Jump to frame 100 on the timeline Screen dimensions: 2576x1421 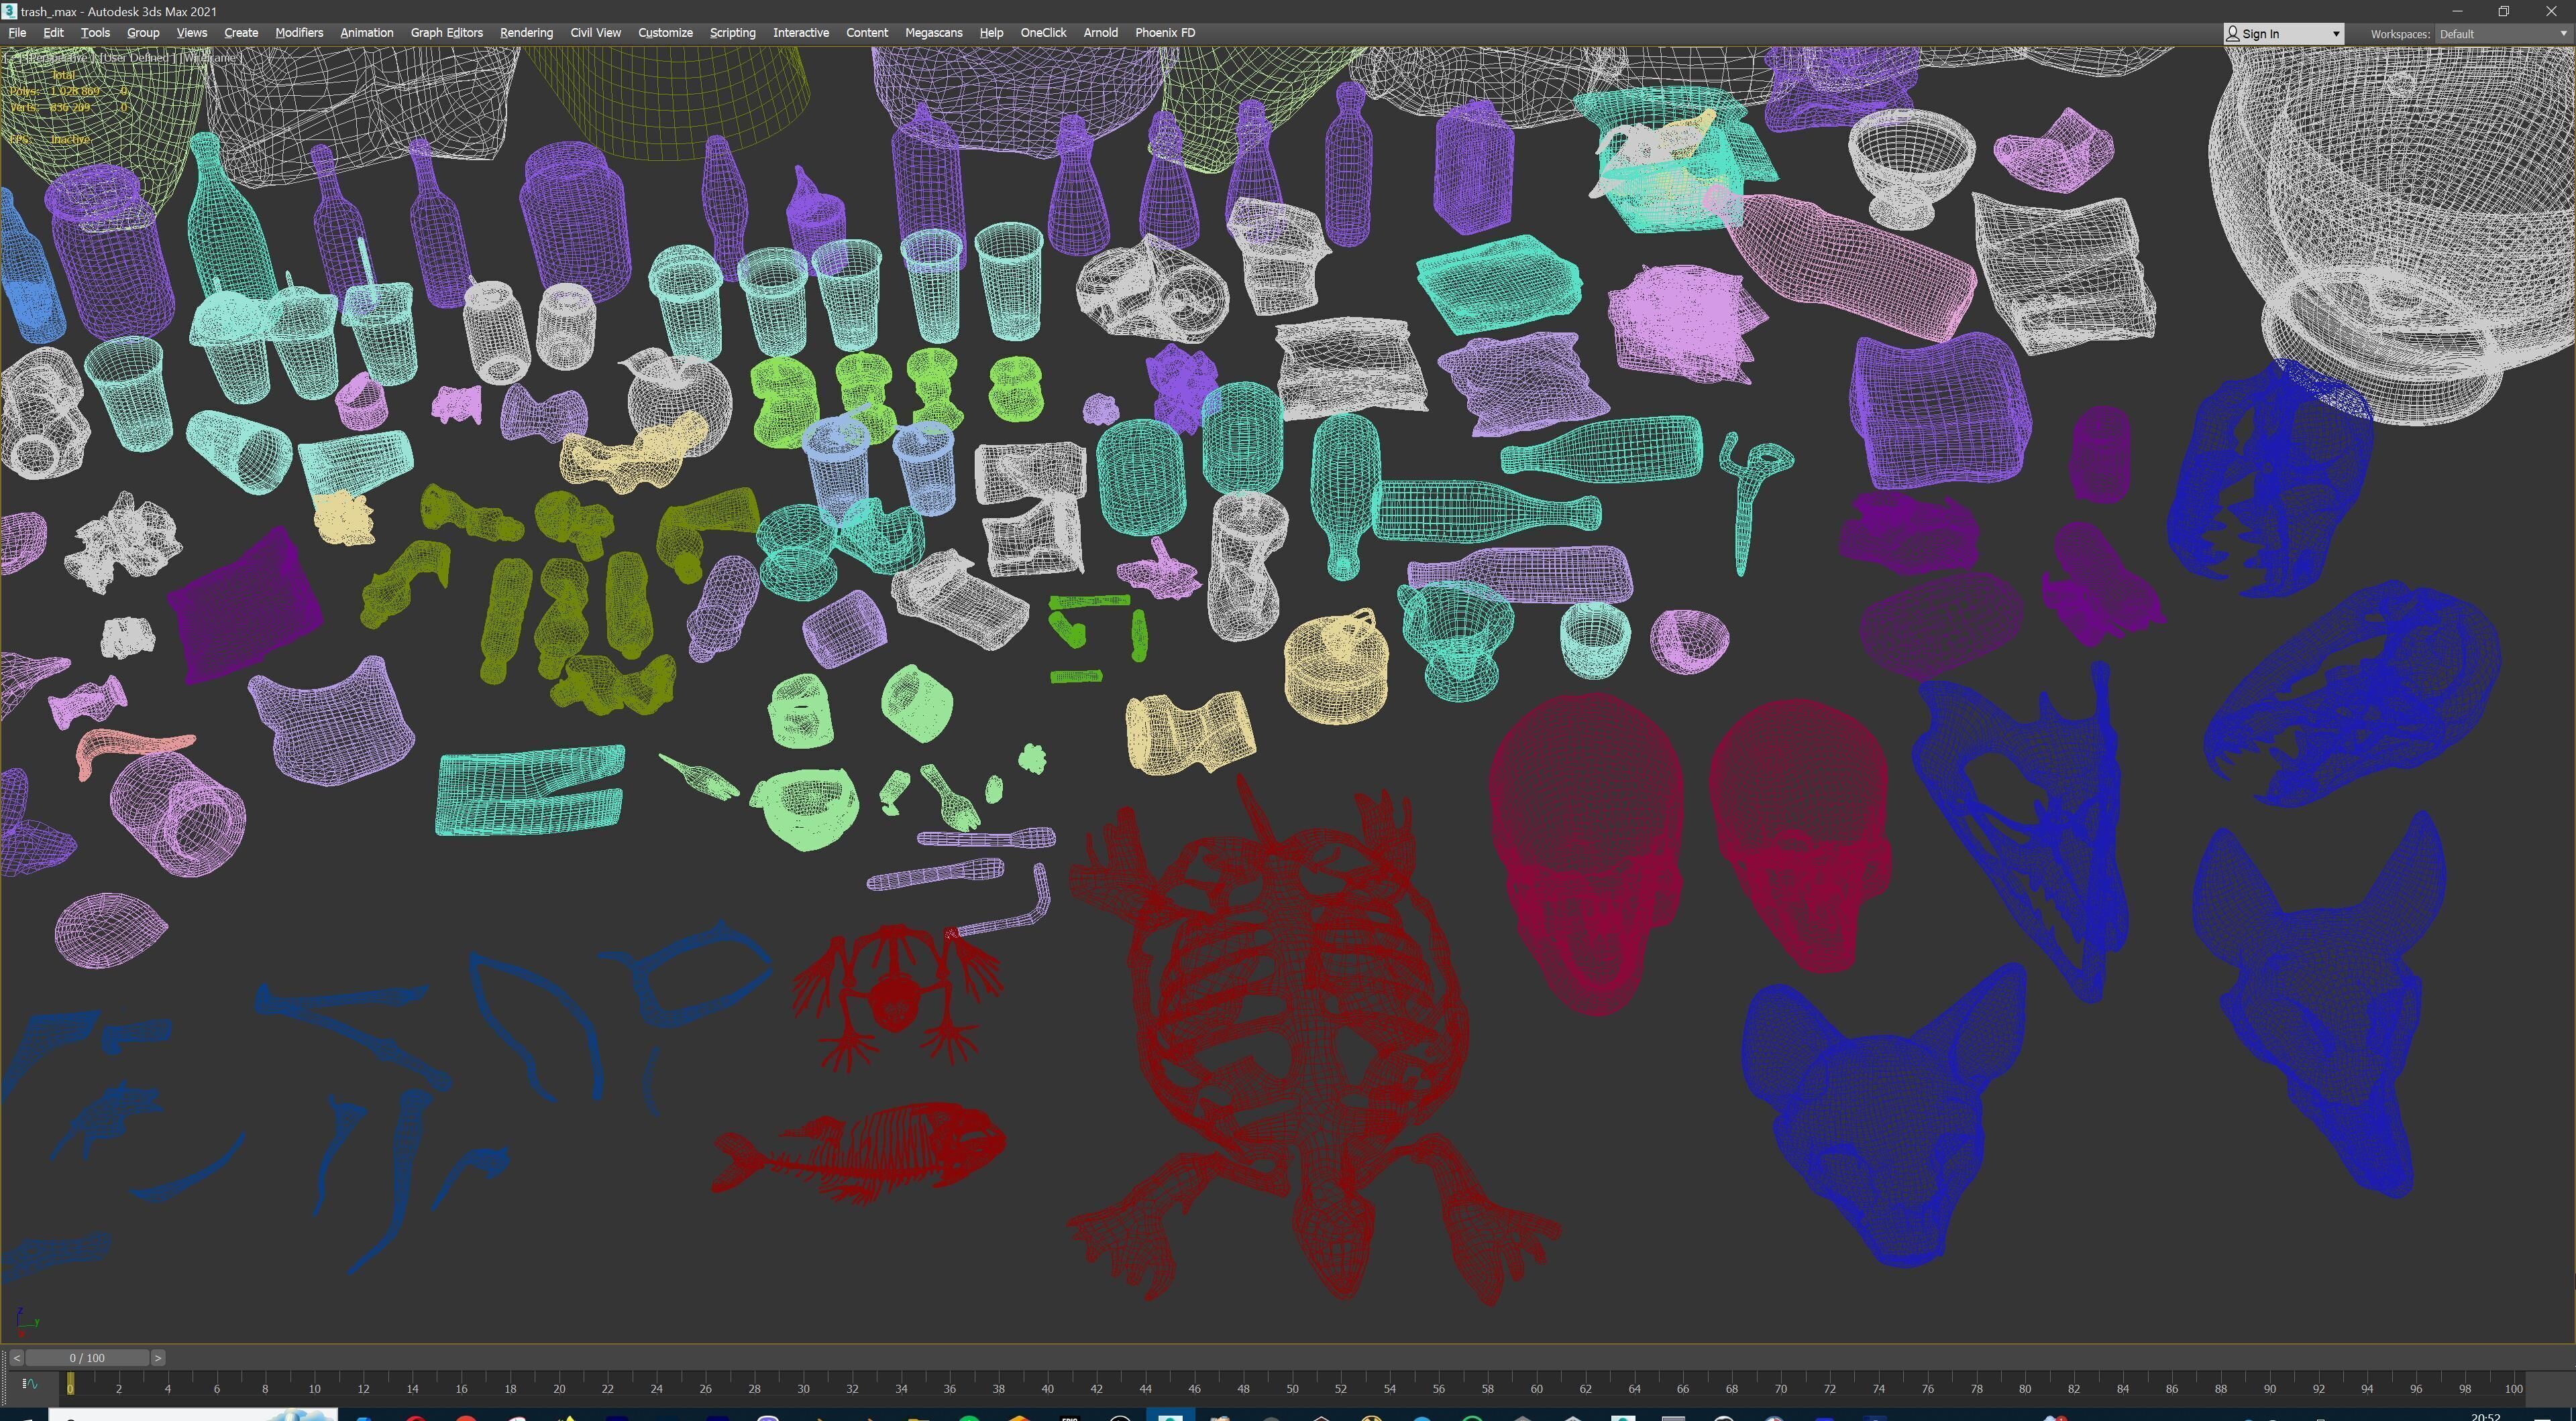pyautogui.click(x=2513, y=1388)
